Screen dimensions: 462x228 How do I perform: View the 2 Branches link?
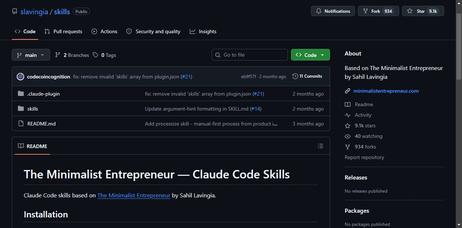point(72,55)
